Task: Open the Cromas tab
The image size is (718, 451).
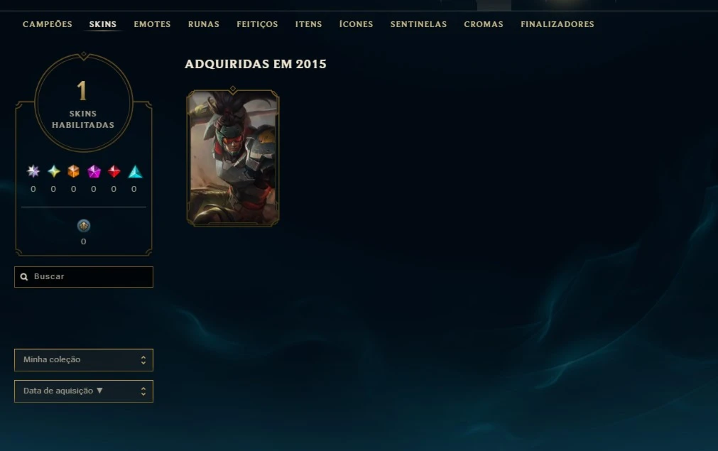Action: pos(484,24)
